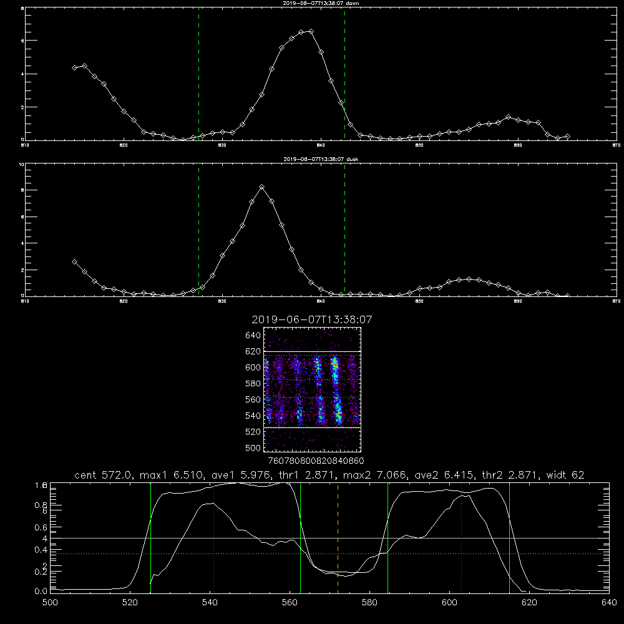Select the green vertical line near 525 in bottom plot
Screen dimensions: 624x624
click(150, 538)
